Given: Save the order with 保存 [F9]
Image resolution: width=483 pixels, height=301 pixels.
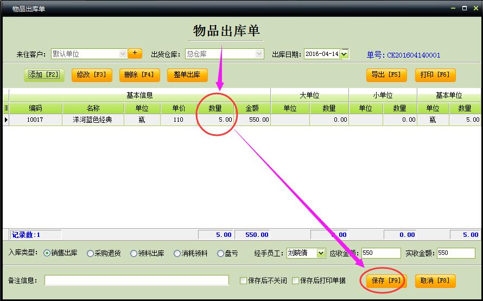Looking at the screenshot, I should pos(386,281).
